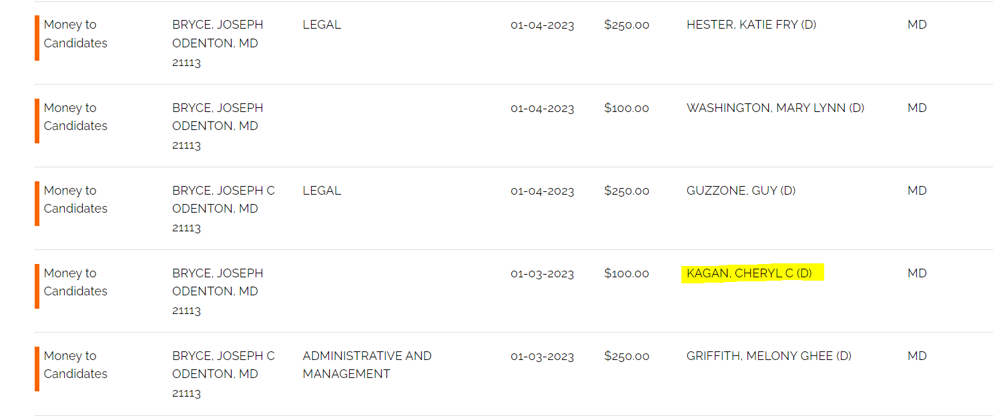This screenshot has width=993, height=420.
Task: Click the ADMINISTRATIVE AND MANAGEMENT category text
Action: pos(366,365)
